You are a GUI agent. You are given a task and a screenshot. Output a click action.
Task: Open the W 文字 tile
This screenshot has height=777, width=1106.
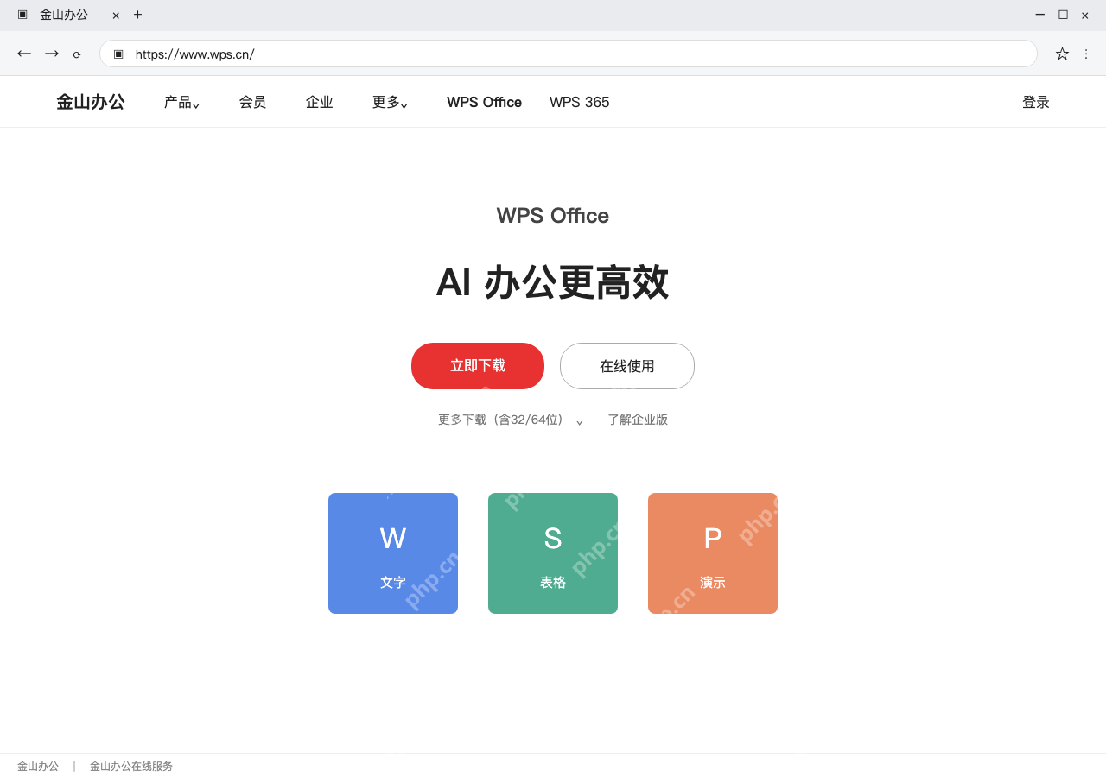coord(393,553)
